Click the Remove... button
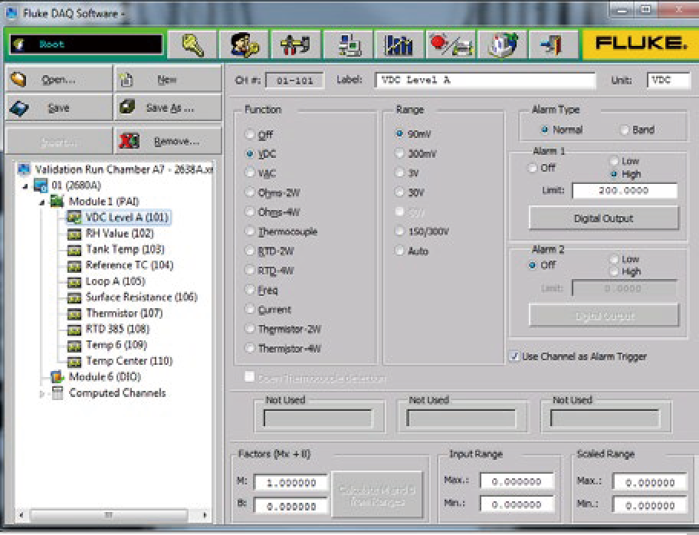 pyautogui.click(x=168, y=141)
